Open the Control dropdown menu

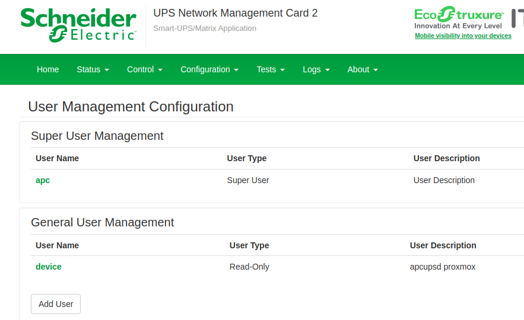point(144,69)
